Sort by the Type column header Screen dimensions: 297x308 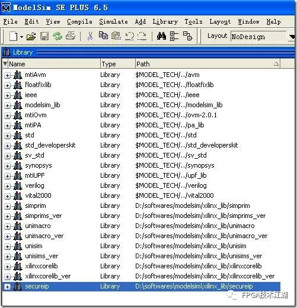[x=118, y=64]
